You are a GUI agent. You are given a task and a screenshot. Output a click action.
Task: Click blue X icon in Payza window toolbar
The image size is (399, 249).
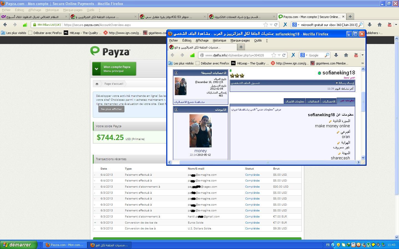click(x=285, y=25)
